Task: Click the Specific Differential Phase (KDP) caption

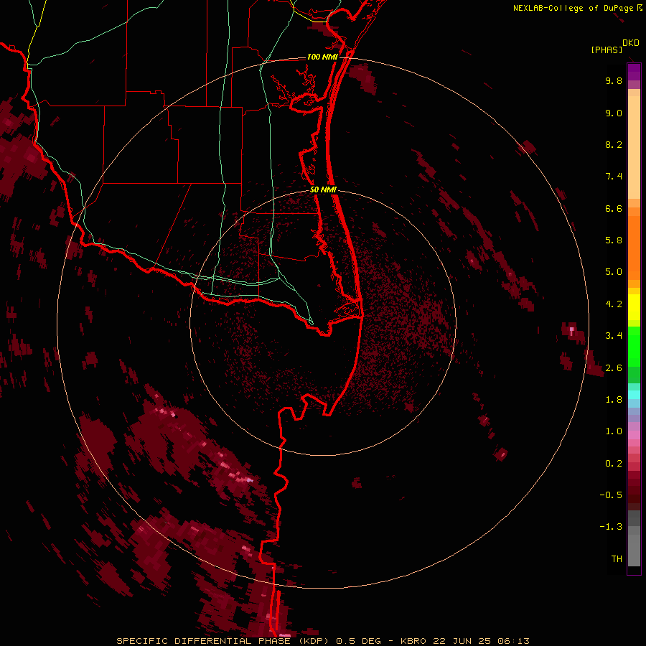Action: click(x=225, y=641)
